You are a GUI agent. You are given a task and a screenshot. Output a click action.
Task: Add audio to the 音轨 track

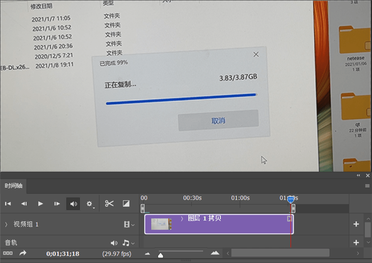pyautogui.click(x=356, y=243)
